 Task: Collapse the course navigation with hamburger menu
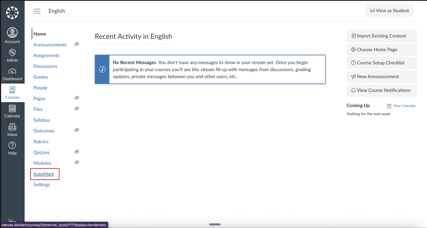tap(37, 11)
